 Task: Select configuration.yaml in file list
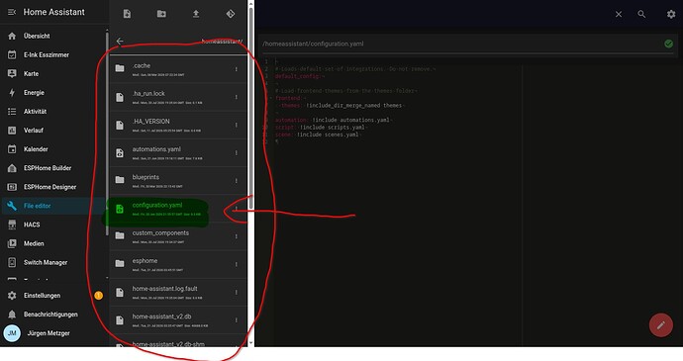click(178, 209)
